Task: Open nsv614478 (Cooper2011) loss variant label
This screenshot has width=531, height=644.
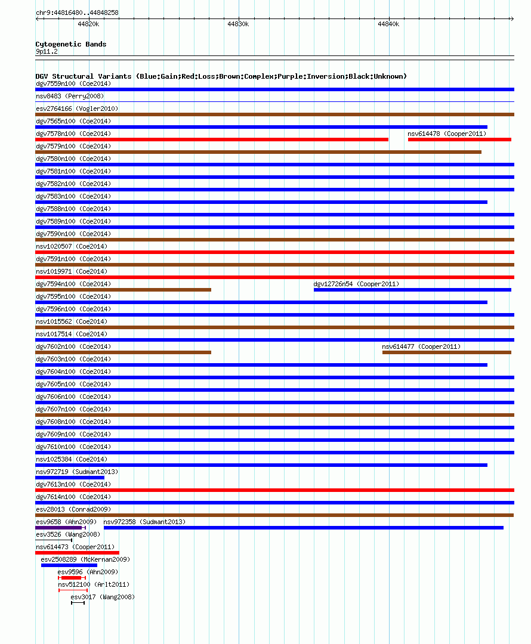Action: pos(447,134)
